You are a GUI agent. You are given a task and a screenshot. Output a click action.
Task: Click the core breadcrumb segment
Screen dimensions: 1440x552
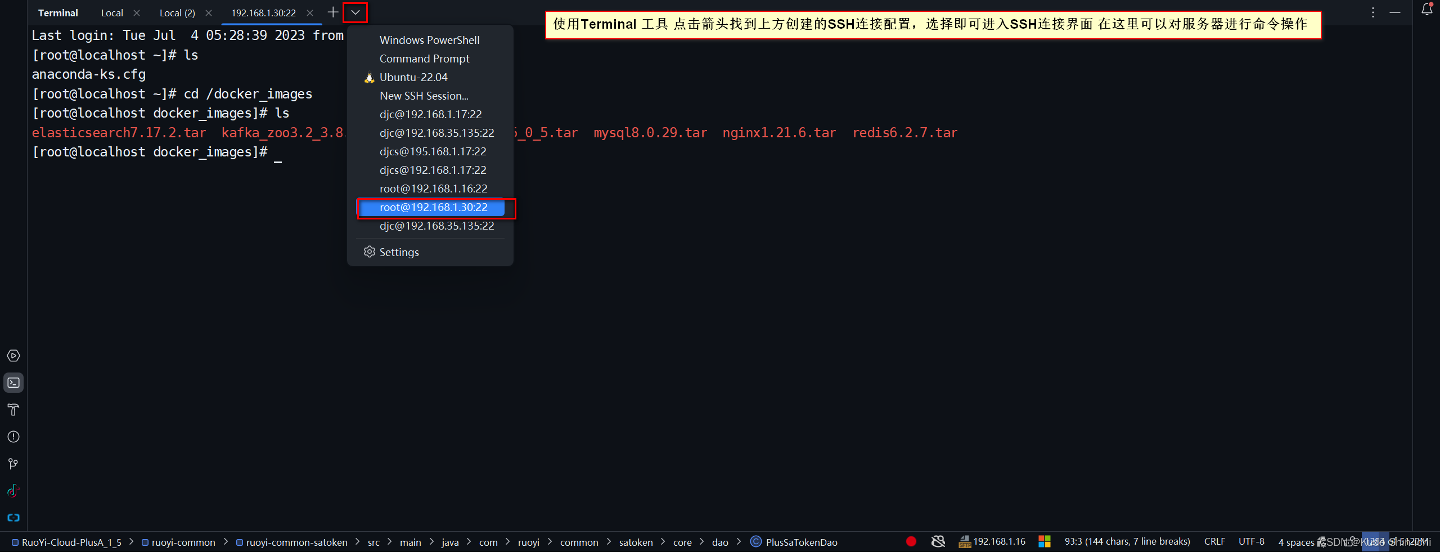(682, 542)
